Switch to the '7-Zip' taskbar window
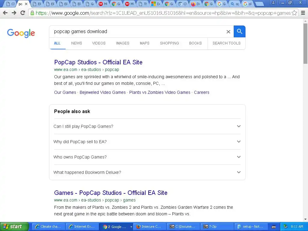The height and width of the screenshot is (231, 308). (x=217, y=227)
